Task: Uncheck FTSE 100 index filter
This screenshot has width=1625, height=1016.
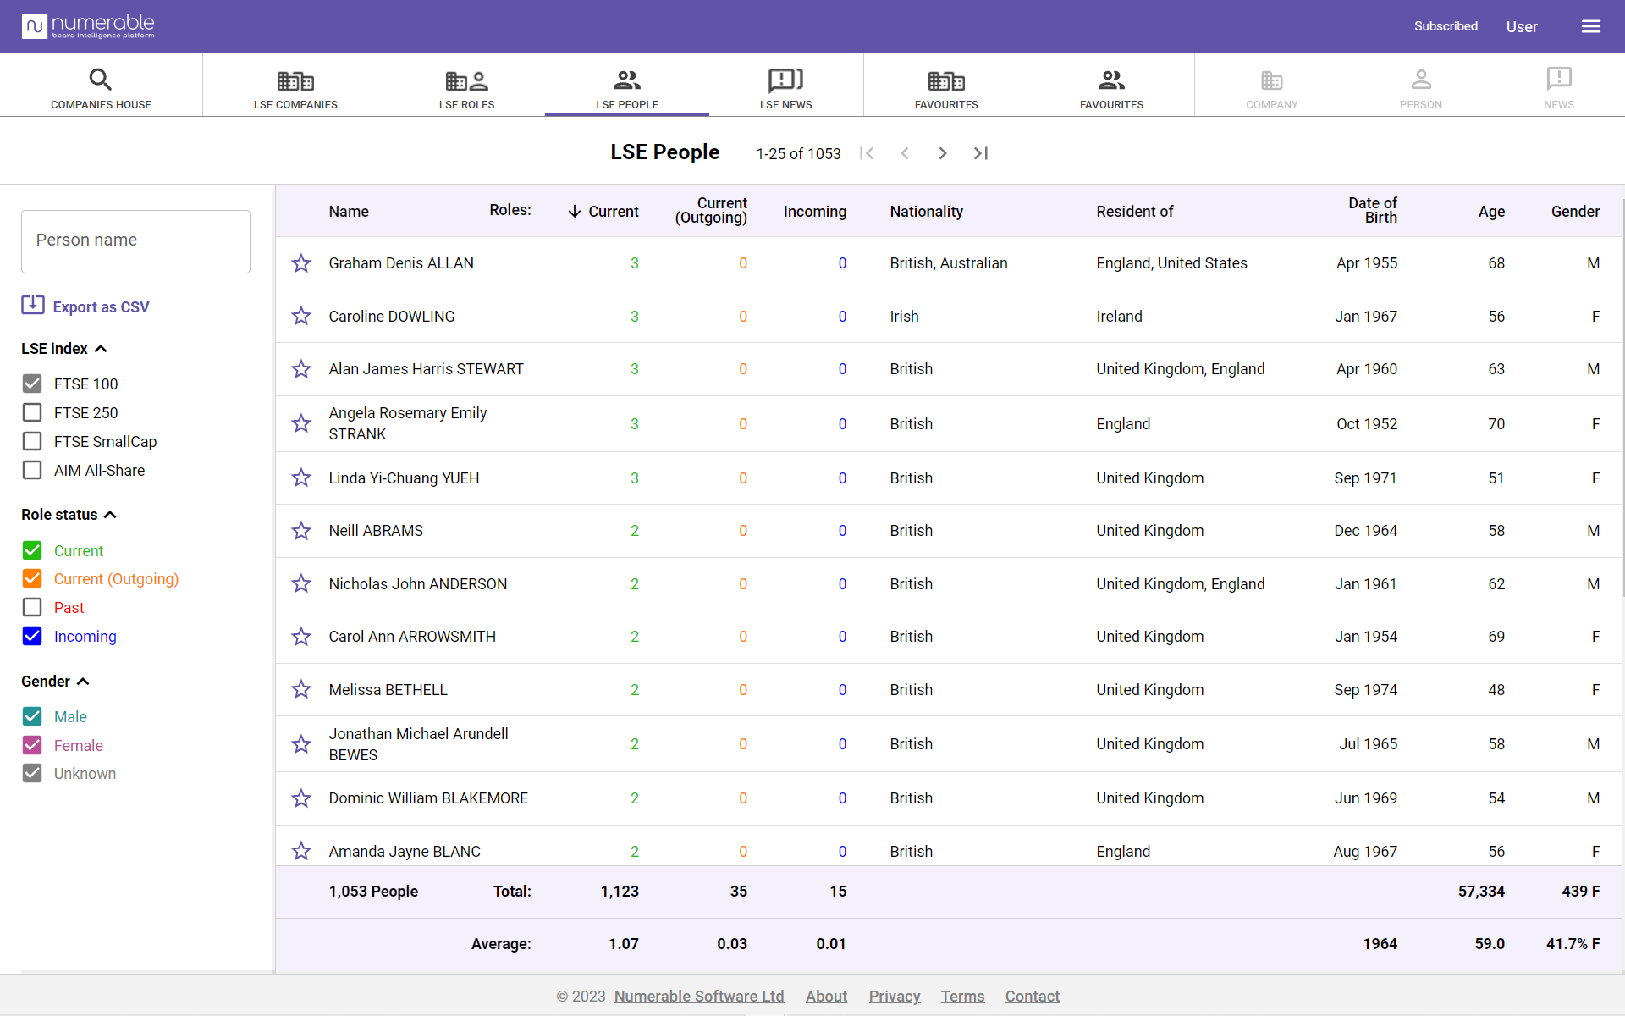Action: pos(32,384)
